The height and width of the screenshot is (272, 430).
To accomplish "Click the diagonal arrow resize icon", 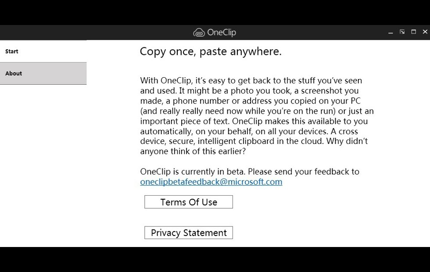I will 402,32.
